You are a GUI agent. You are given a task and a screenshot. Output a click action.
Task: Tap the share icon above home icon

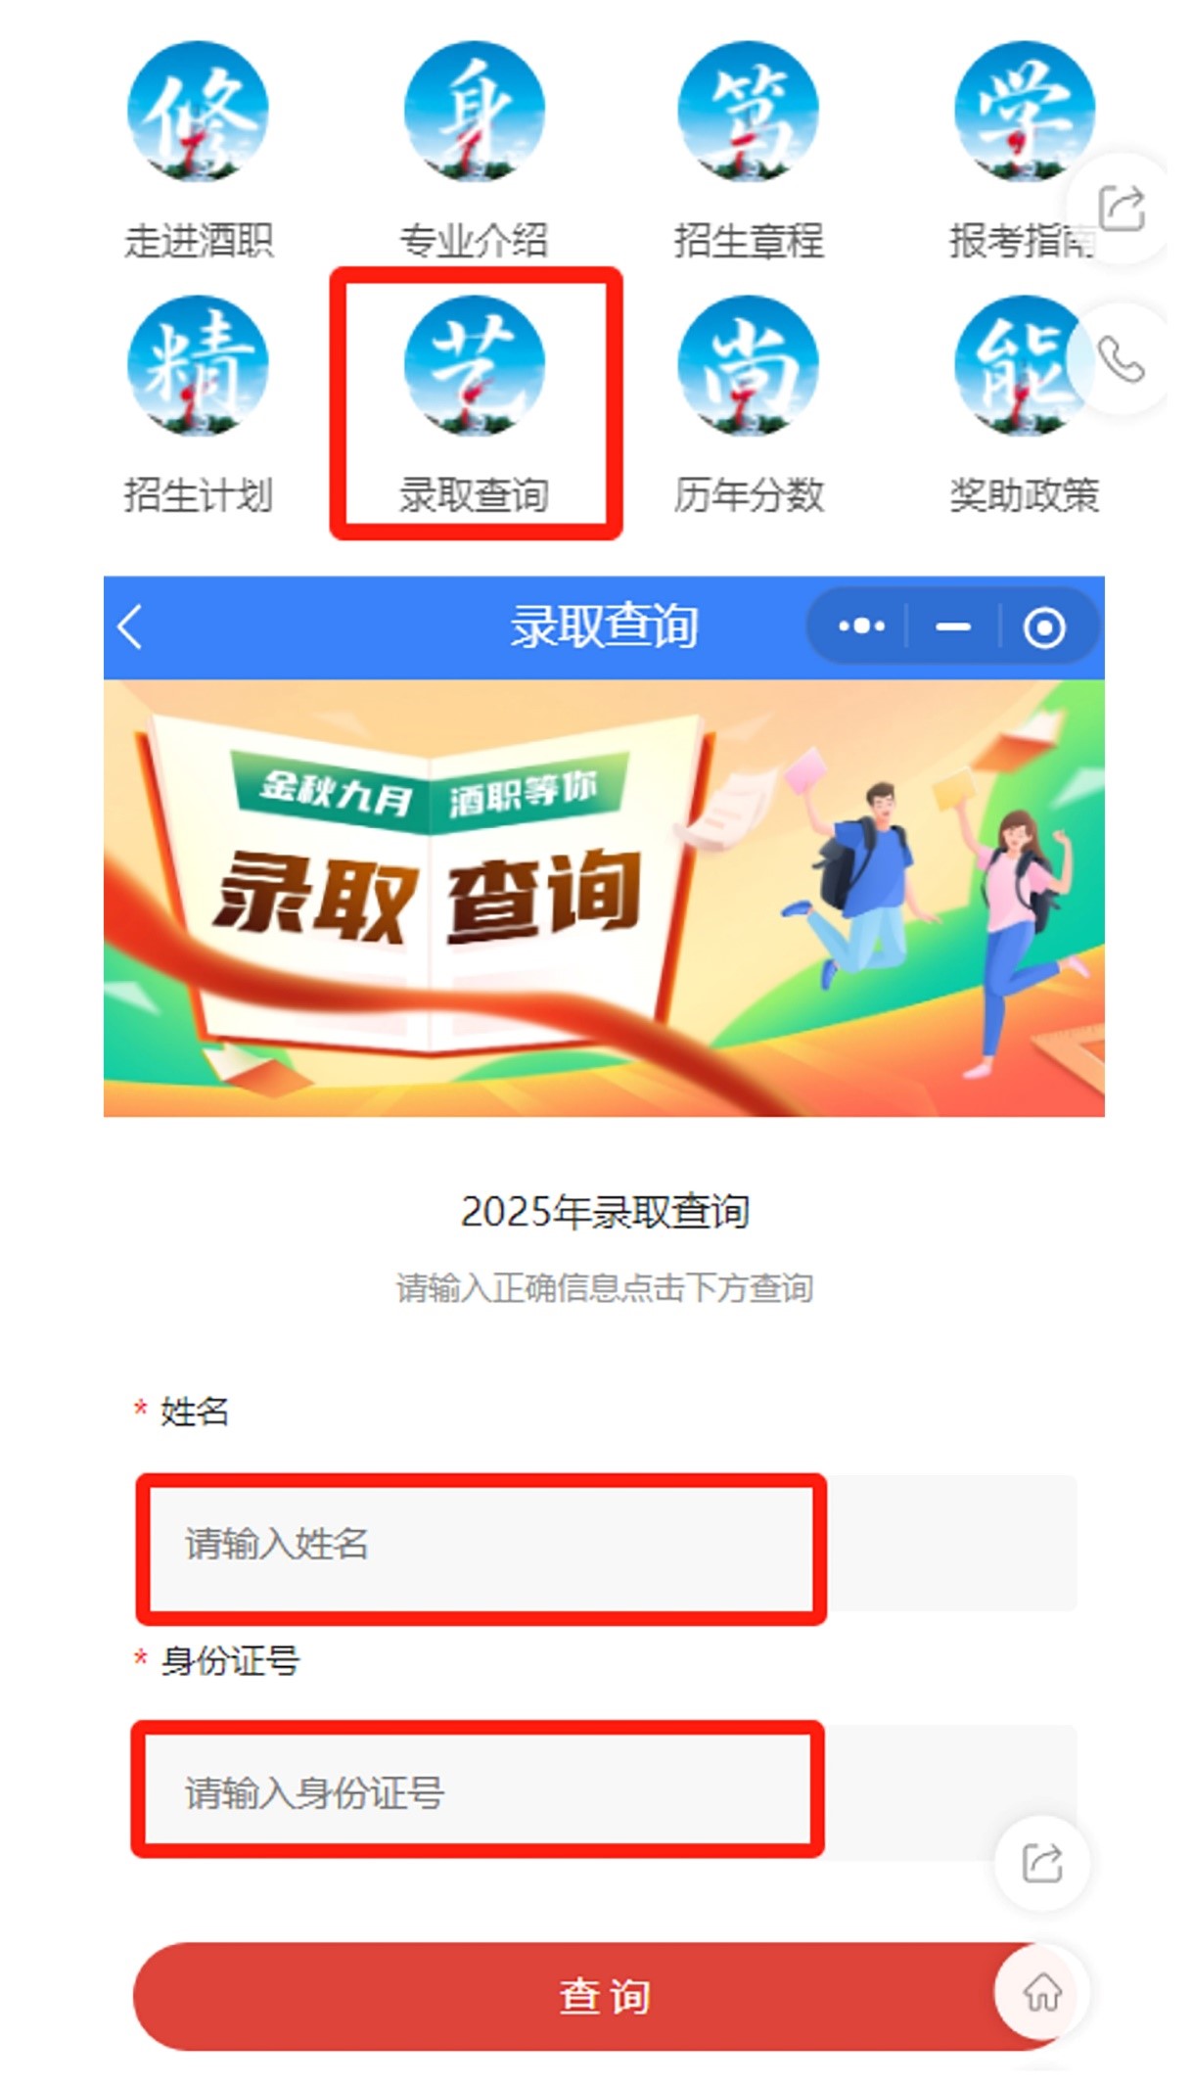(1042, 1862)
